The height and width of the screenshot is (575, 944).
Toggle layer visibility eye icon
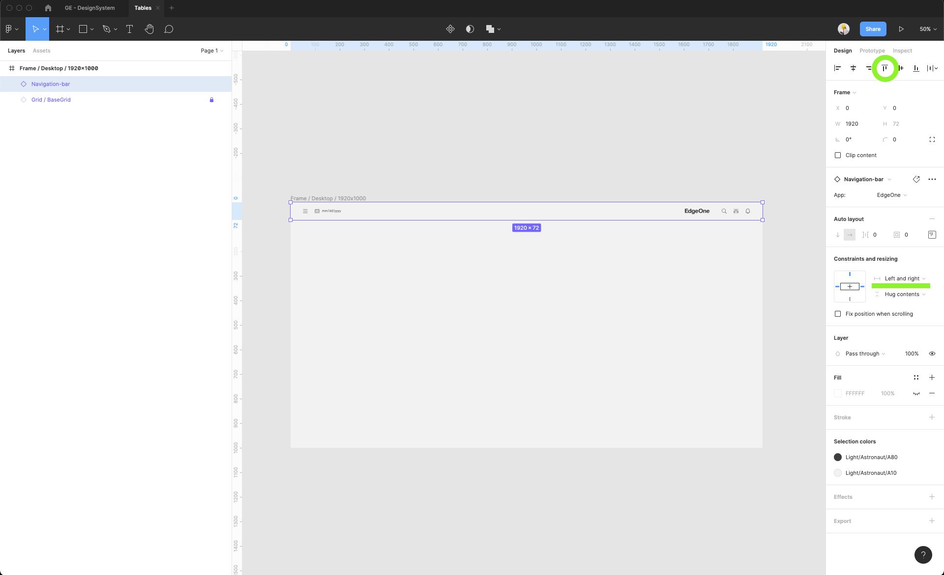click(x=932, y=354)
